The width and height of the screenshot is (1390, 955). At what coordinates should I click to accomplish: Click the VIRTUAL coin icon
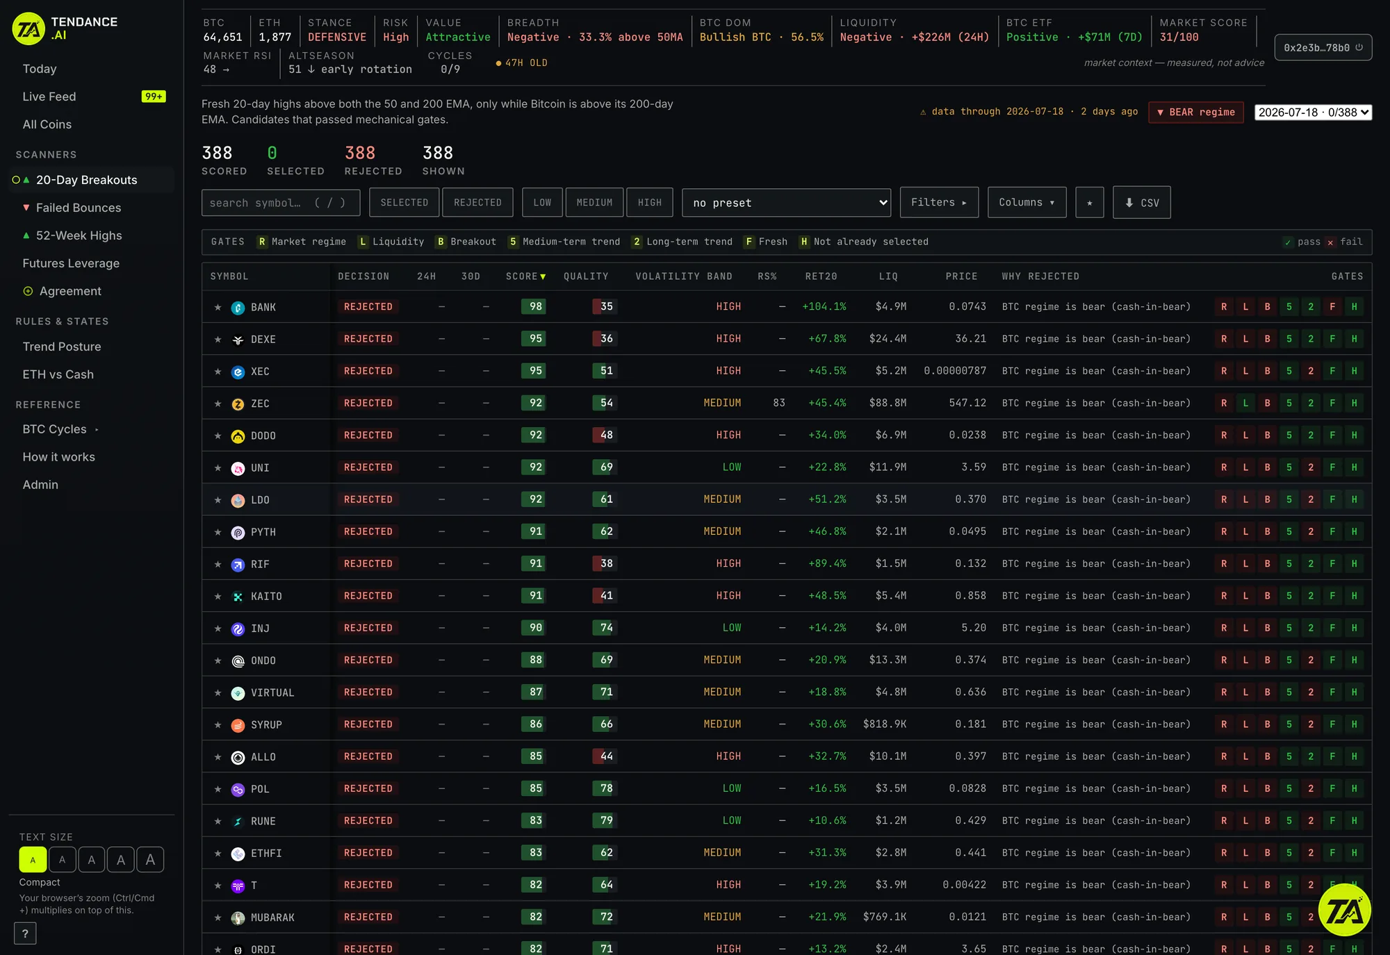click(238, 693)
